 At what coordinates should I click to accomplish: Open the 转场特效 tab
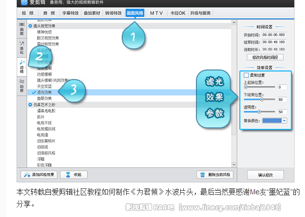click(114, 13)
